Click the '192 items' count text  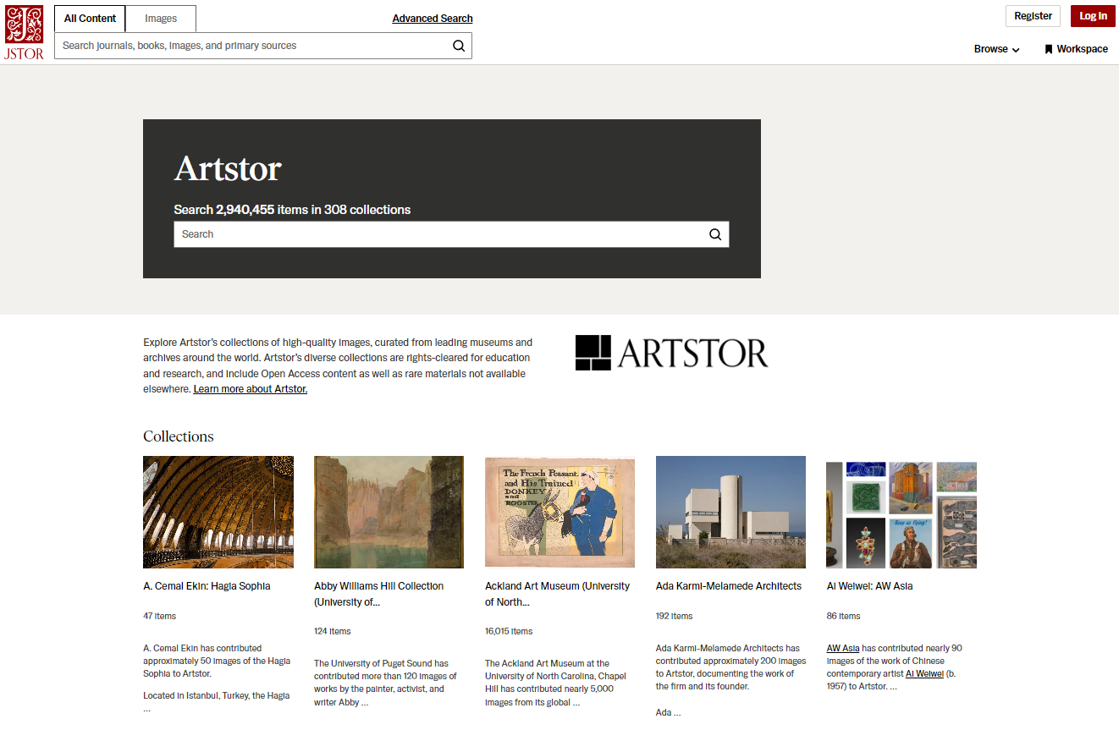click(675, 616)
